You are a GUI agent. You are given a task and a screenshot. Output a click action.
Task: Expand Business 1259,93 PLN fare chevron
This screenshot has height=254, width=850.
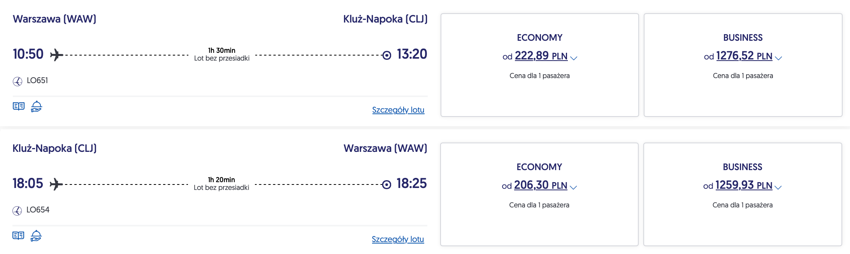click(778, 188)
